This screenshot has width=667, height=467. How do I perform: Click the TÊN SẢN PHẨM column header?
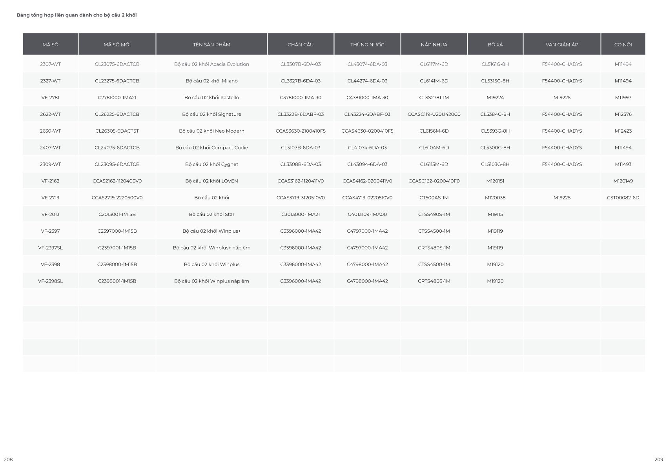click(x=211, y=44)
